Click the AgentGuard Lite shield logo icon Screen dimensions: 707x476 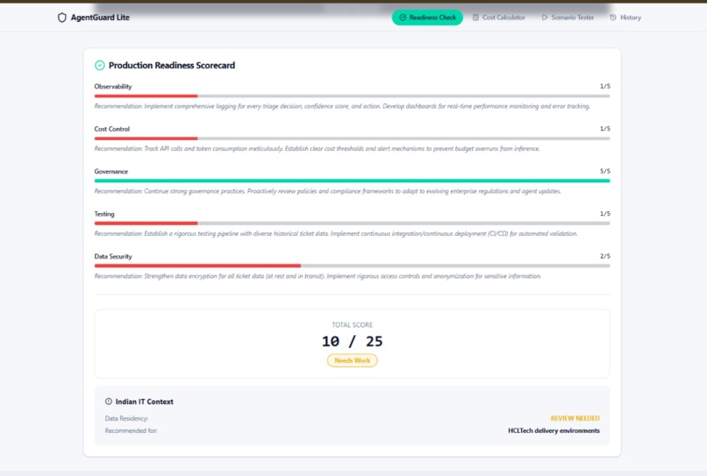pyautogui.click(x=61, y=18)
